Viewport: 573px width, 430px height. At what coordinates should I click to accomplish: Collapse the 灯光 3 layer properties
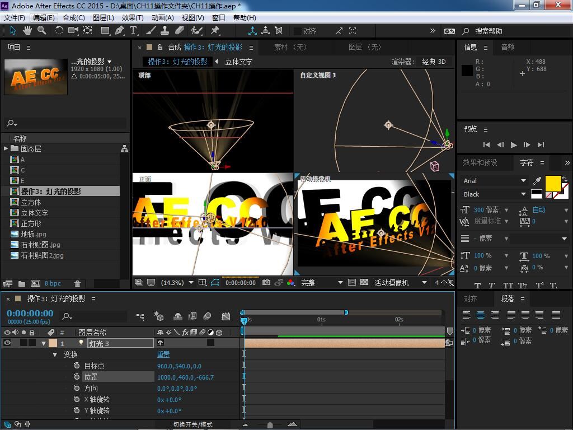[x=44, y=343]
